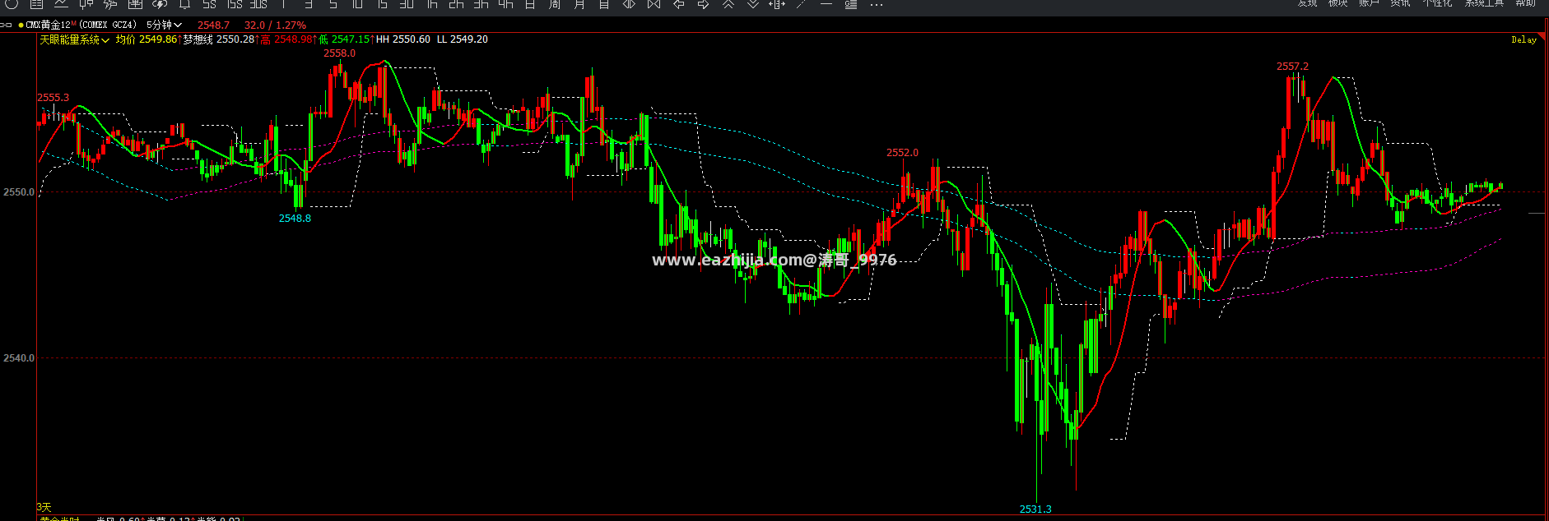Click the 2548.8 low price label
Image resolution: width=1549 pixels, height=521 pixels.
295,219
